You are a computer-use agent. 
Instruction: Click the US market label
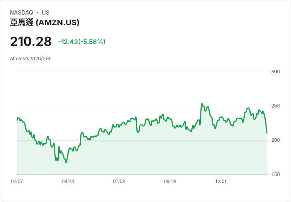[x=45, y=13]
